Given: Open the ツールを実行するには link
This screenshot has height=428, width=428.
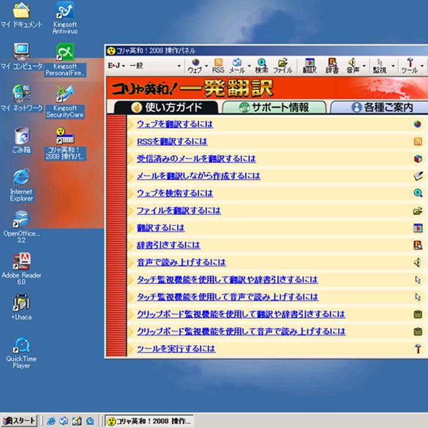Looking at the screenshot, I should tap(176, 348).
